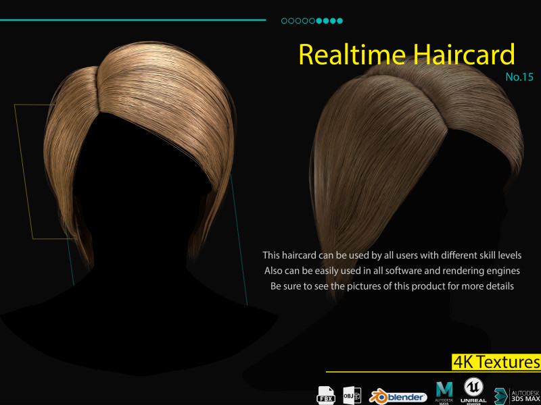Click the yellow 4K Textures badge
This screenshot has height=405, width=541.
coord(496,362)
